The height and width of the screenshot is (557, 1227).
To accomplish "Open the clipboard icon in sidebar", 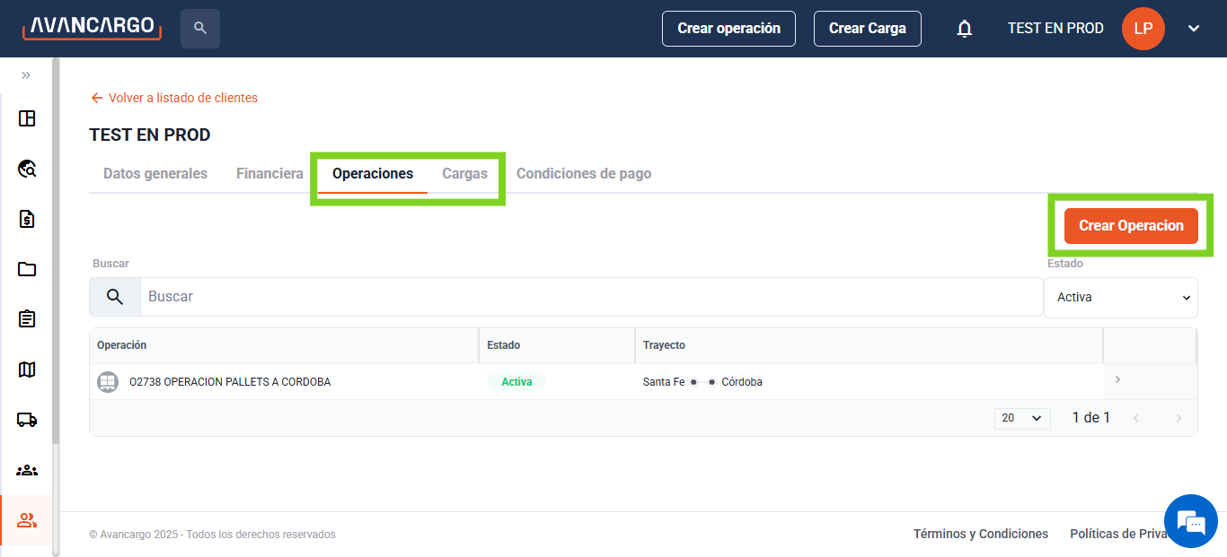I will (x=27, y=319).
